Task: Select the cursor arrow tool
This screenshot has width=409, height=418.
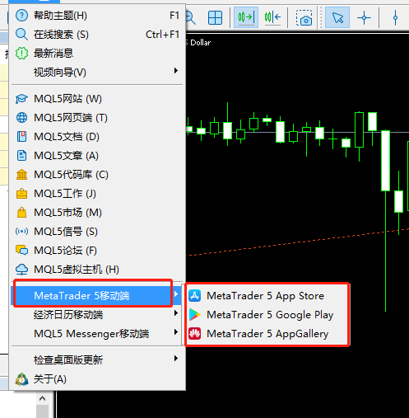Action: (x=337, y=17)
